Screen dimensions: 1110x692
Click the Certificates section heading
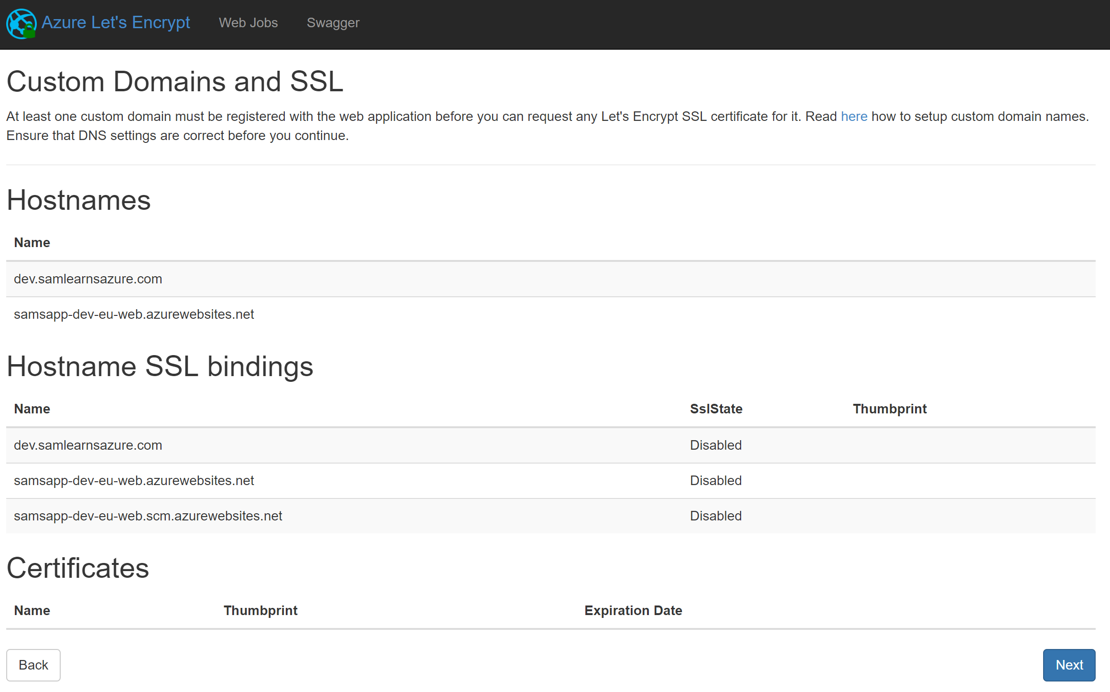77,568
